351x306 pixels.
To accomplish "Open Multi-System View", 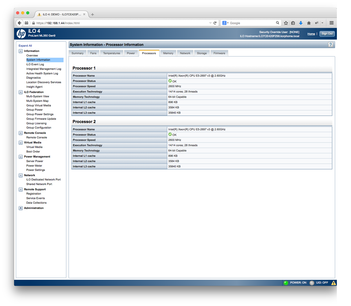I will coord(38,96).
